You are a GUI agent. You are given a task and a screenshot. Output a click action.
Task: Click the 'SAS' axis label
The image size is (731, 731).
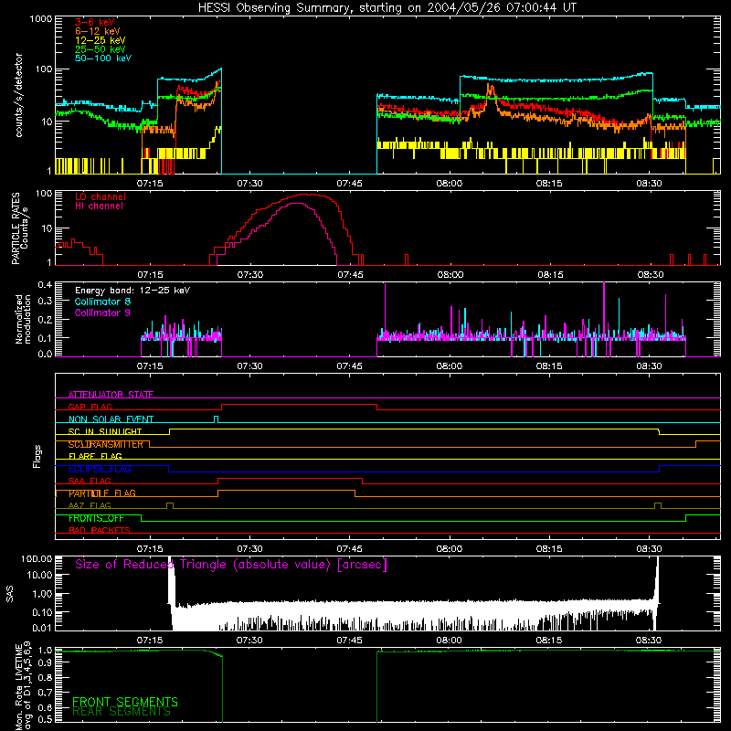[9, 594]
